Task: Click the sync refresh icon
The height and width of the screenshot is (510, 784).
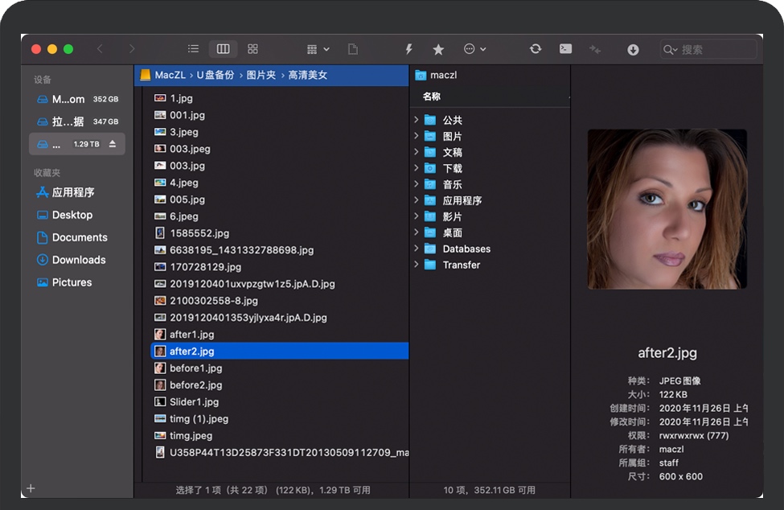Action: 536,49
